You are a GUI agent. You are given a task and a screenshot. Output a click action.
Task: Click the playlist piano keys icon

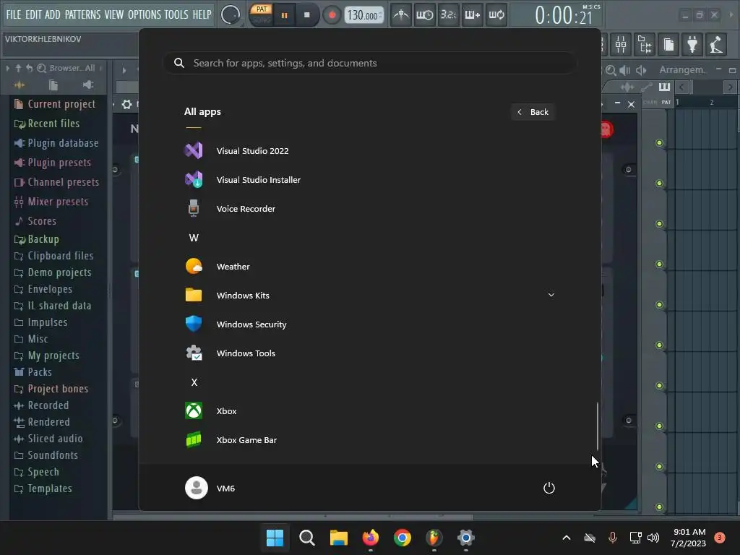[665, 87]
